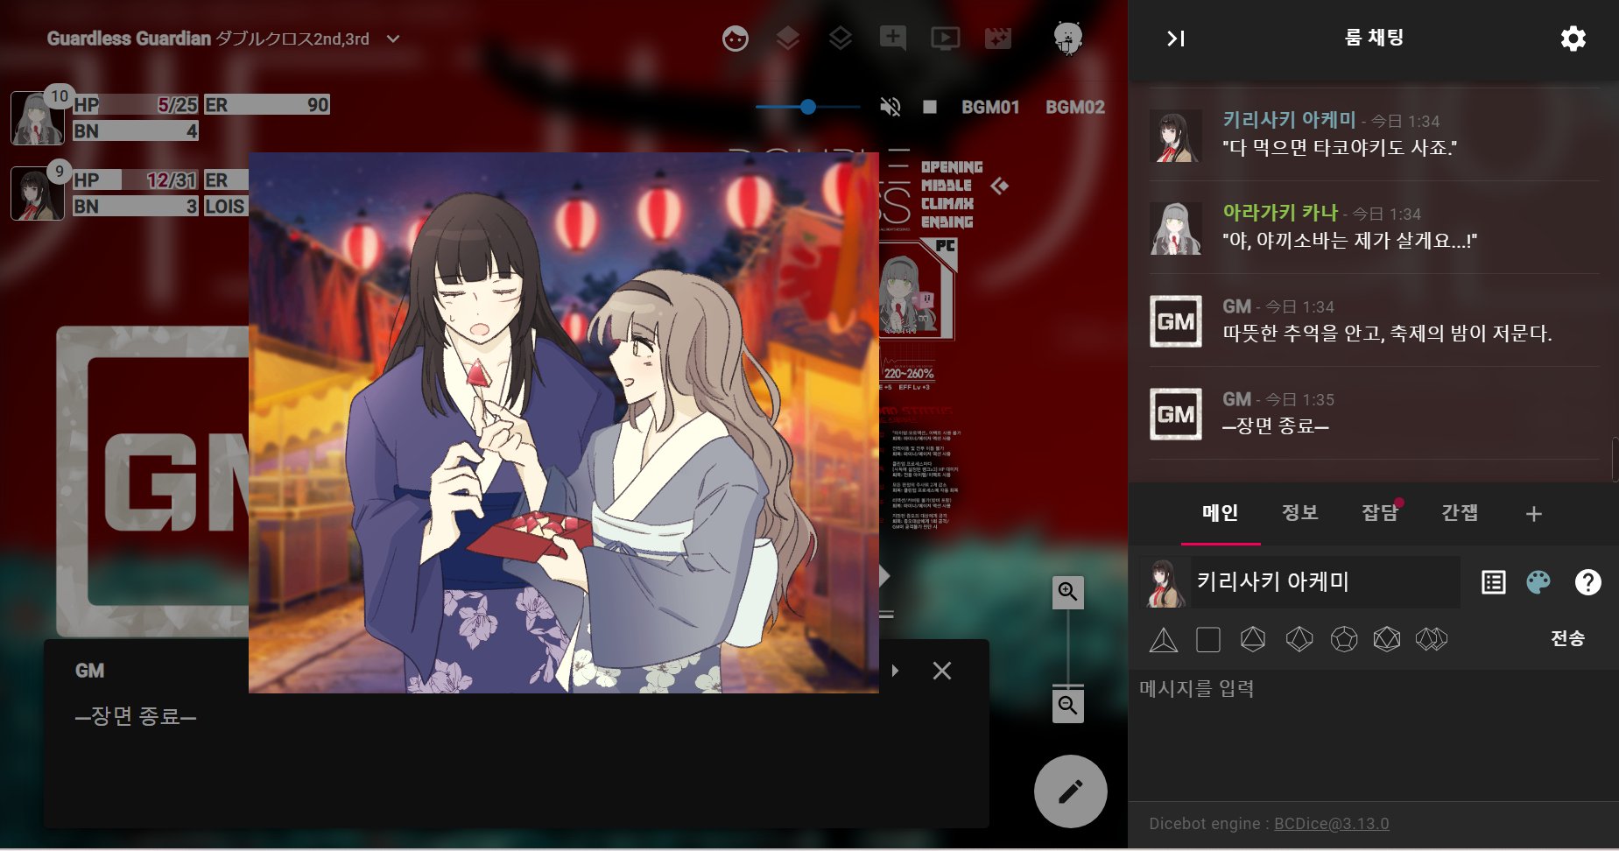Click the BN 3 status bar

point(136,207)
